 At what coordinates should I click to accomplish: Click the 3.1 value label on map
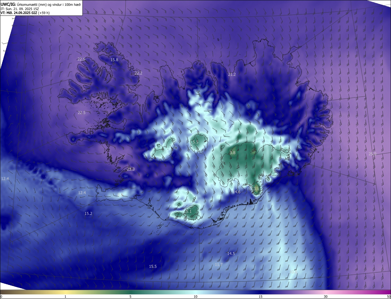click(256, 189)
